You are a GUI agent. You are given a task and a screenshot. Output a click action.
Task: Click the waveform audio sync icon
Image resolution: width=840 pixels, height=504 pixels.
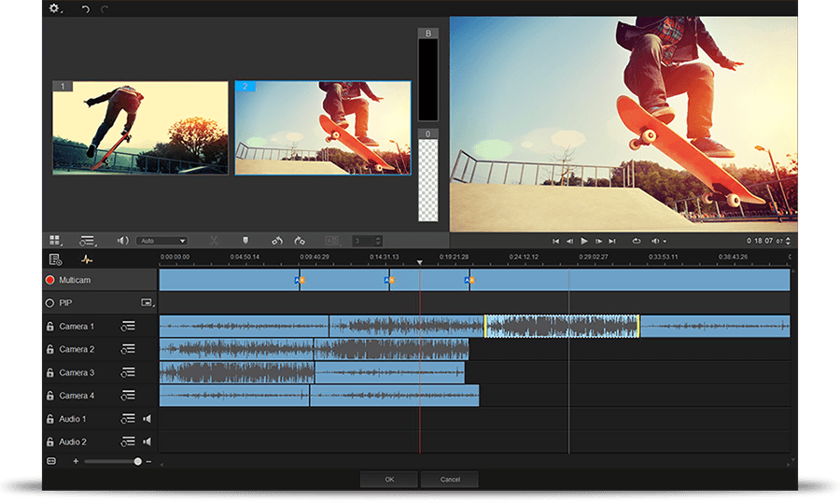click(x=86, y=259)
